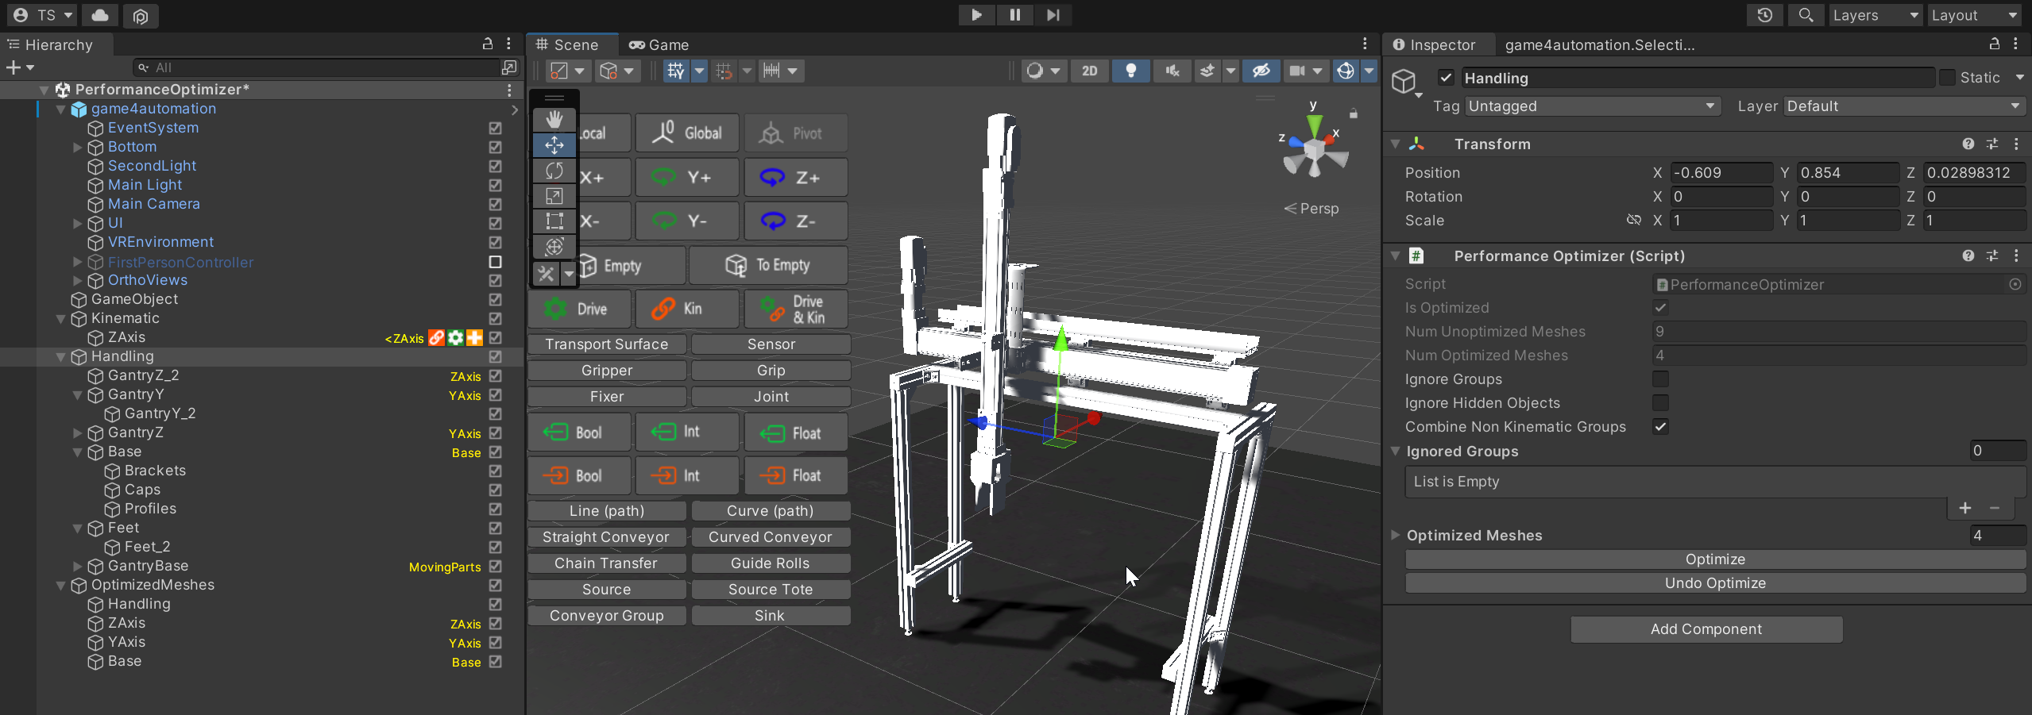Expand the Optimized Meshes list
The height and width of the screenshot is (715, 2032).
1395,536
